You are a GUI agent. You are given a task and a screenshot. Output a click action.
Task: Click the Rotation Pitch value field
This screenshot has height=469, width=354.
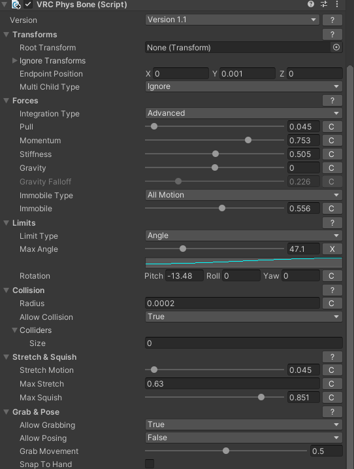click(x=184, y=276)
